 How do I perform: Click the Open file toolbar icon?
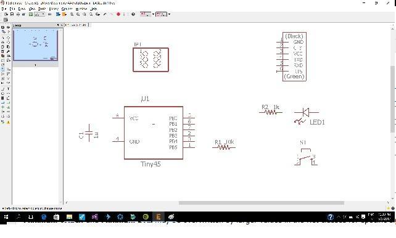coord(6,14)
